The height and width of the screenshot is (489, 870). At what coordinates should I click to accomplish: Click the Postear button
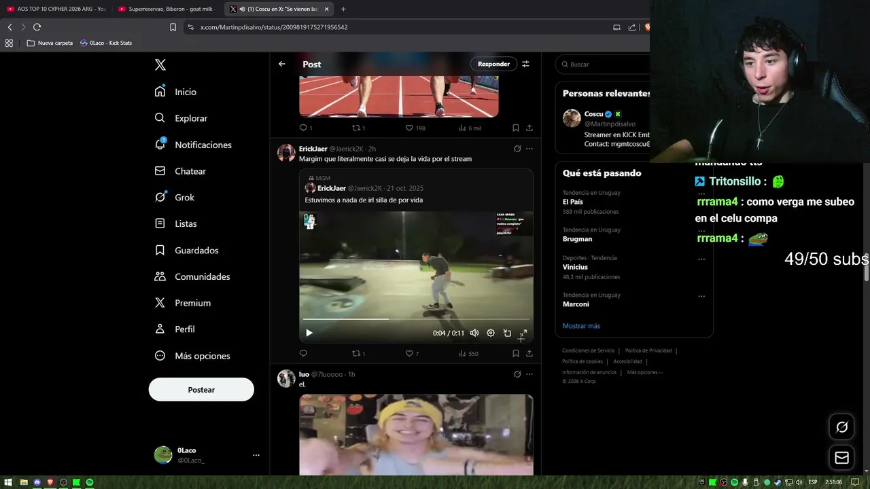click(201, 390)
